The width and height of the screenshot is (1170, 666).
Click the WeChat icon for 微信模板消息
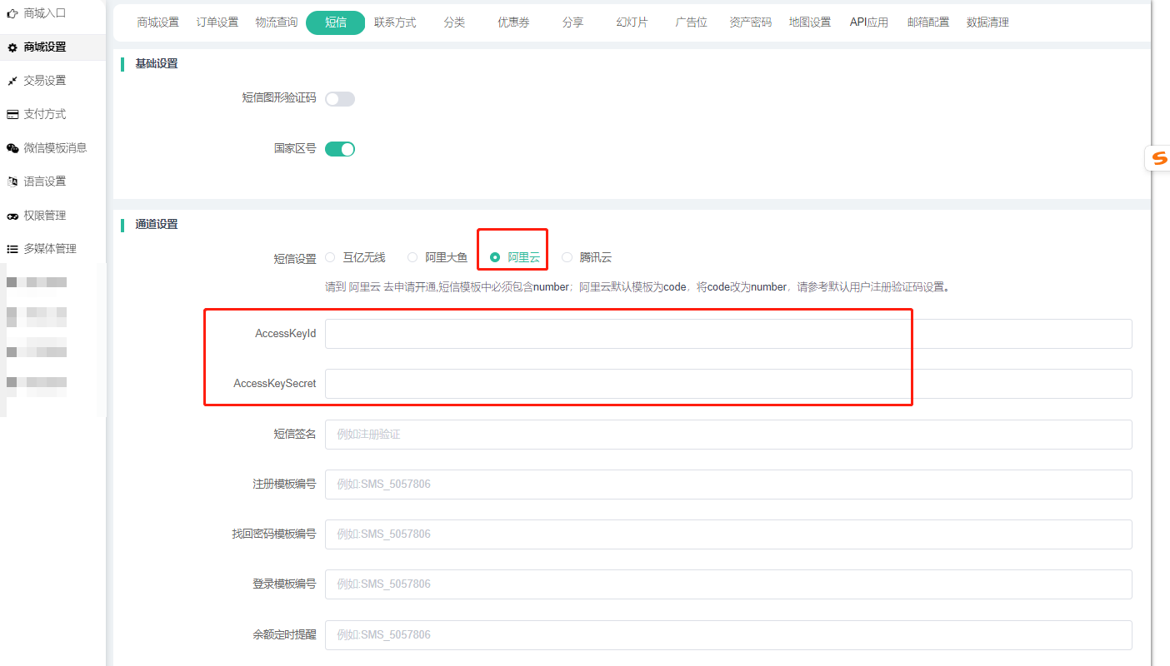click(12, 148)
